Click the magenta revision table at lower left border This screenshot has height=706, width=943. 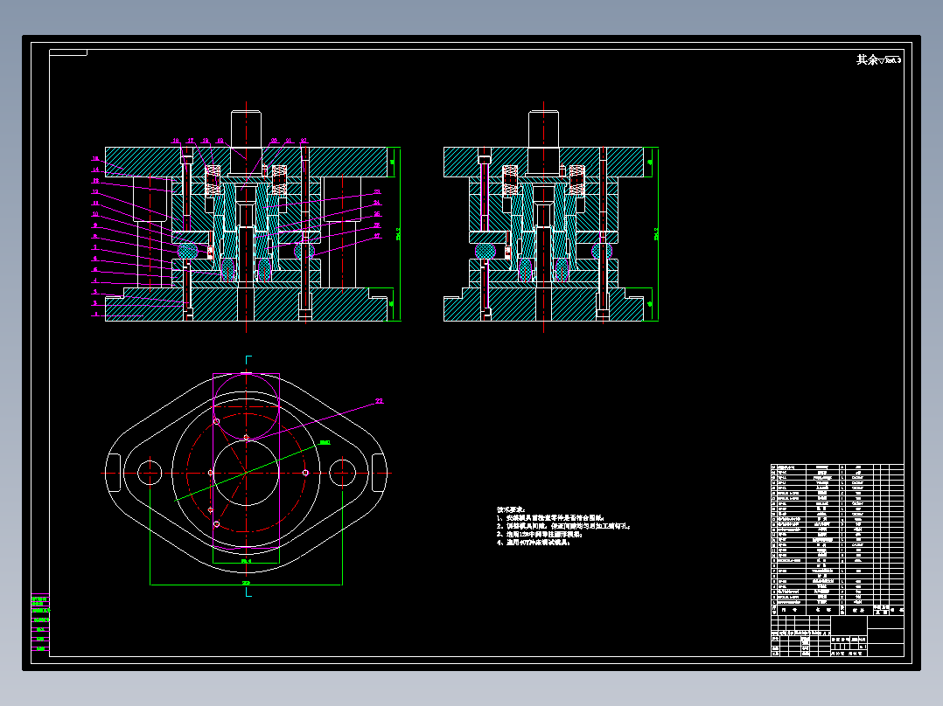[x=40, y=624]
